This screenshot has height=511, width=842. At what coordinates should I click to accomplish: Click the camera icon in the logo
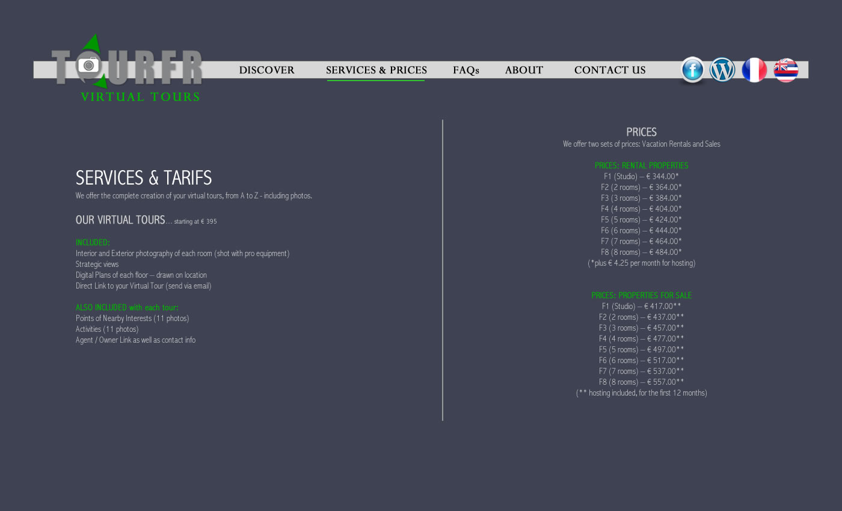click(89, 64)
